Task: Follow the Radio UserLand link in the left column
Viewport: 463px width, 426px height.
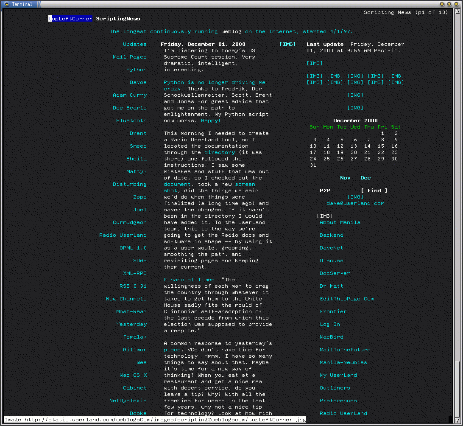Action: pyautogui.click(x=123, y=235)
